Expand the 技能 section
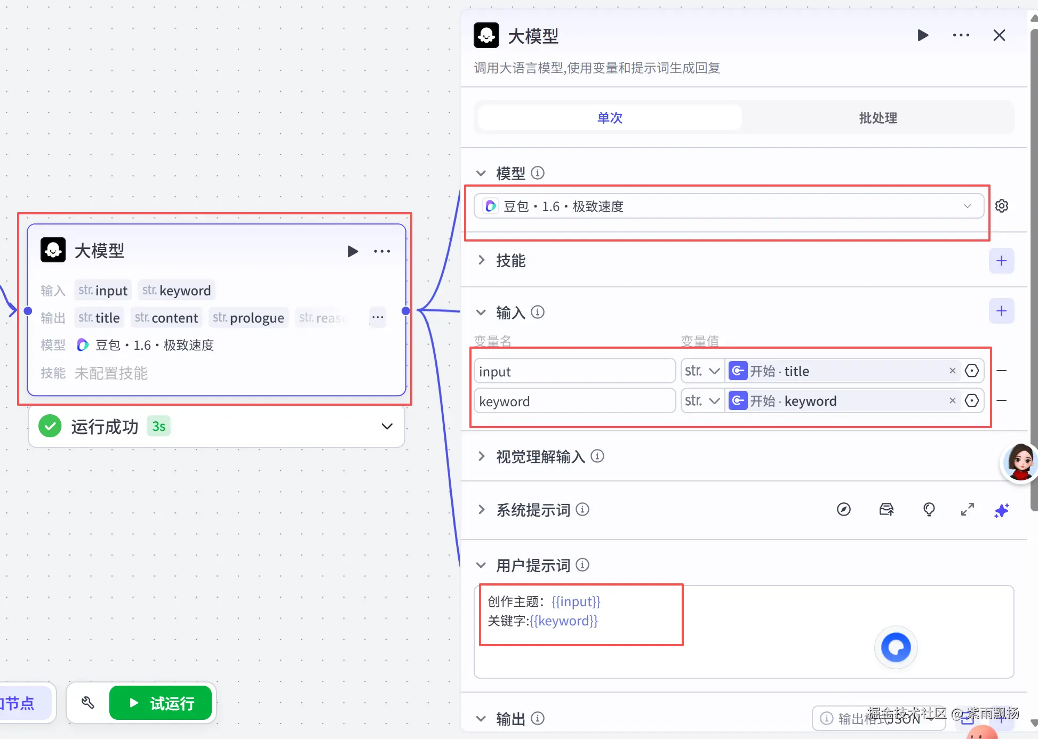The image size is (1038, 739). pos(481,261)
